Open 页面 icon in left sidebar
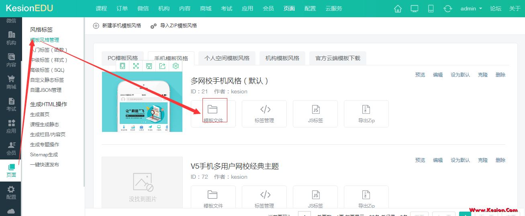This screenshot has height=216, width=525. [11, 170]
